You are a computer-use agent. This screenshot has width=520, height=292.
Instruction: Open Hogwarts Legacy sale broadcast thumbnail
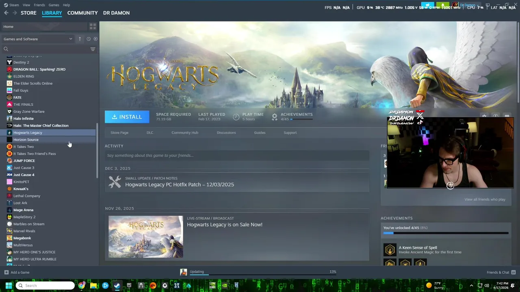[146, 237]
